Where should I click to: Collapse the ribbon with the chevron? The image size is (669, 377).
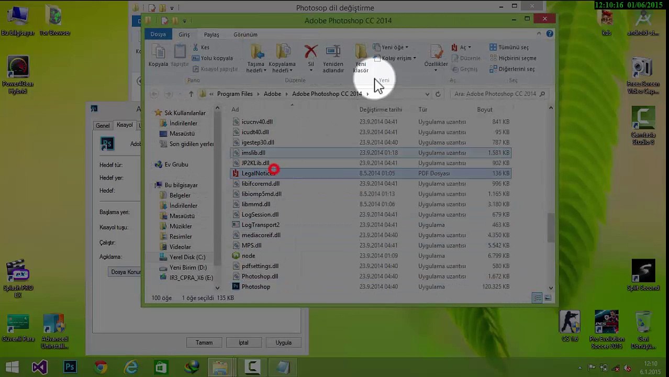tap(539, 34)
